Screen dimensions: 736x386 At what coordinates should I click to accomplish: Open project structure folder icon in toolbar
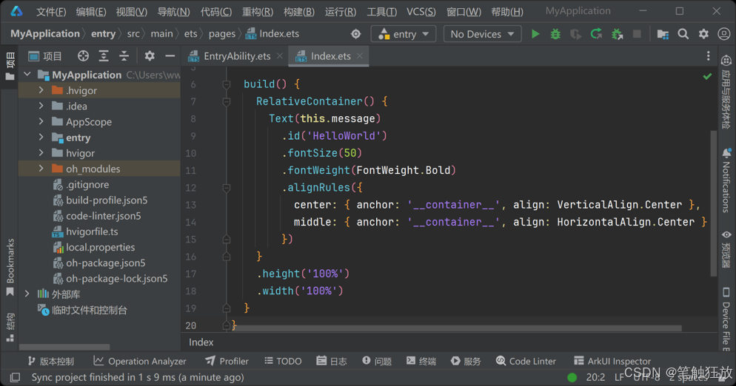(x=663, y=34)
